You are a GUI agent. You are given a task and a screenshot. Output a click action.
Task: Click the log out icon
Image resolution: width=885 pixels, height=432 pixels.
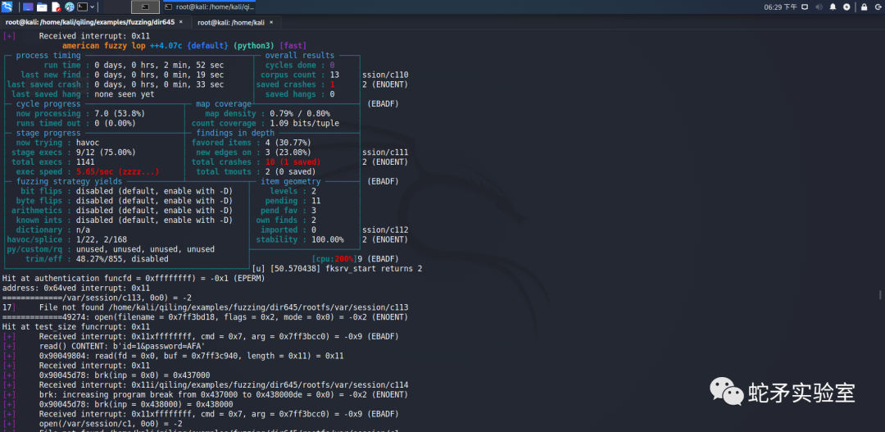click(x=878, y=7)
